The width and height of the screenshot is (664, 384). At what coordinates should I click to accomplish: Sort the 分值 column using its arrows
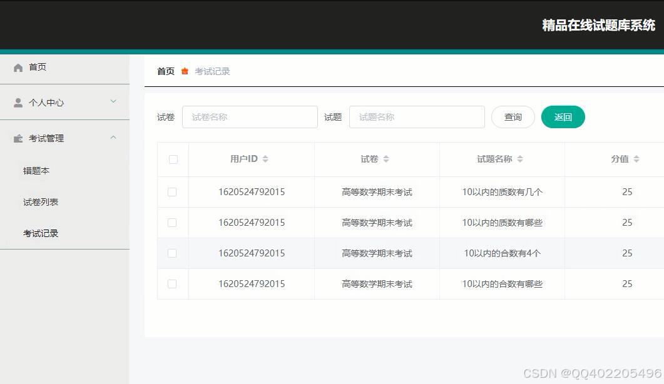[x=636, y=158]
